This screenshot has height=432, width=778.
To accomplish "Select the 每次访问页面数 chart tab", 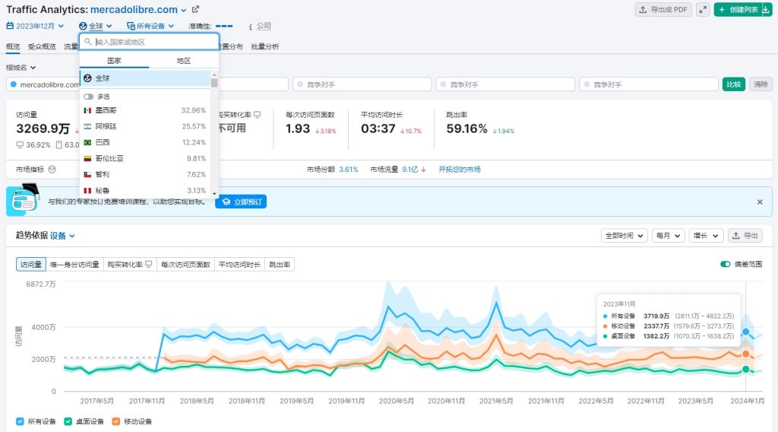I will pos(185,265).
